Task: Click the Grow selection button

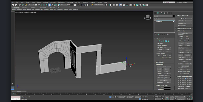Action: pyautogui.click(x=168, y=49)
